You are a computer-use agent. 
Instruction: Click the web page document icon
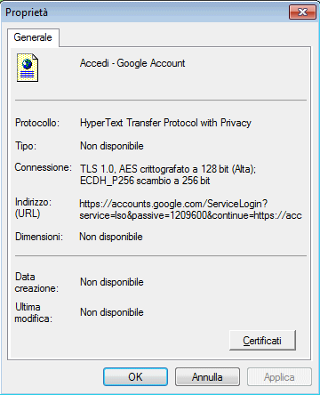click(28, 68)
